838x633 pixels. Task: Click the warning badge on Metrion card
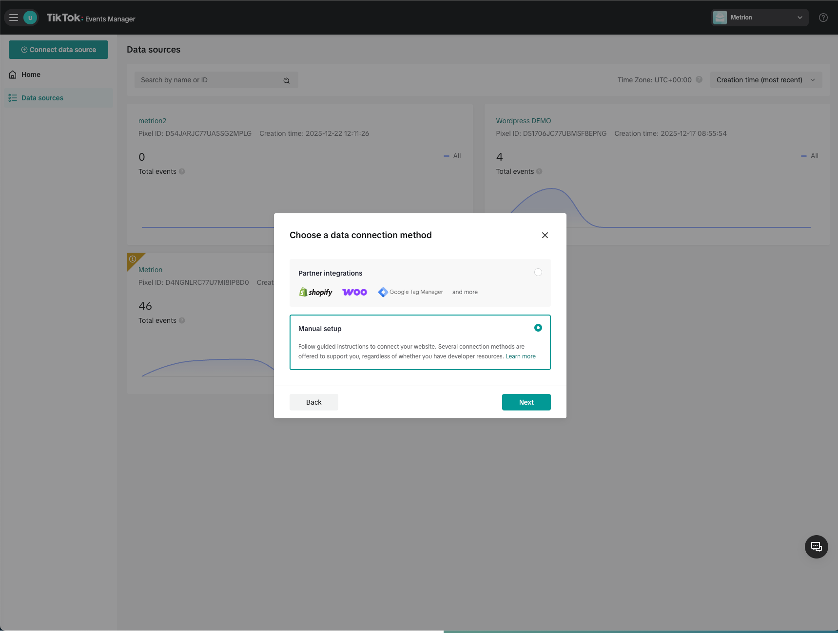(133, 259)
